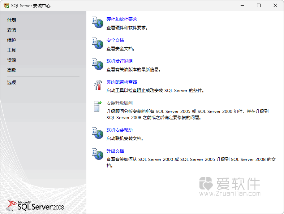Click the globe icon beside 升级文档

(x=98, y=154)
